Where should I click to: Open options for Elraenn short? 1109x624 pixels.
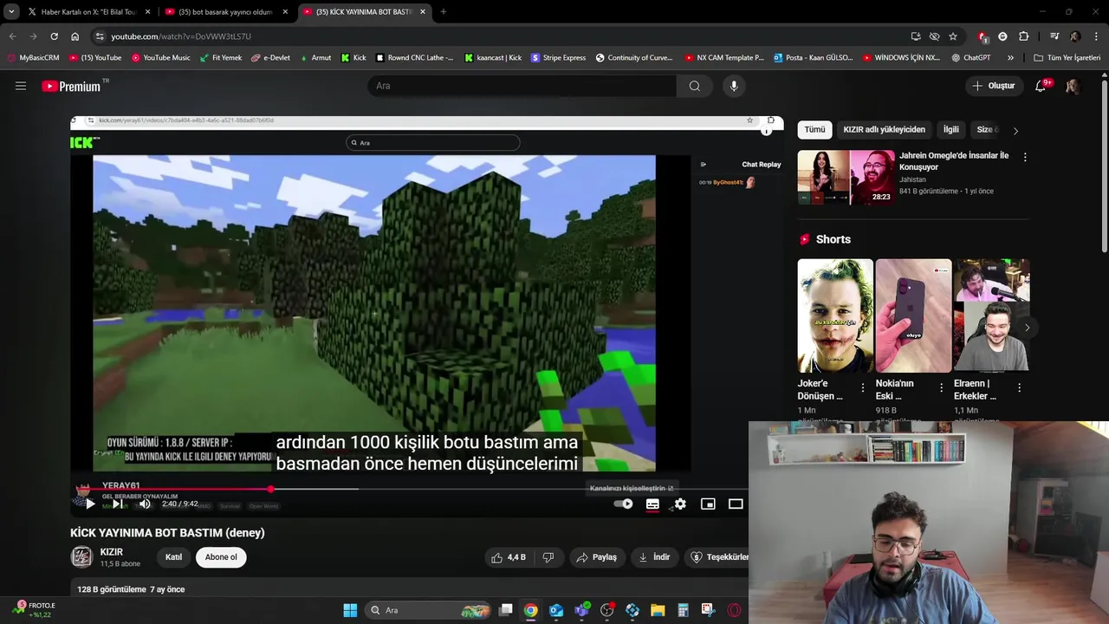pos(1019,388)
